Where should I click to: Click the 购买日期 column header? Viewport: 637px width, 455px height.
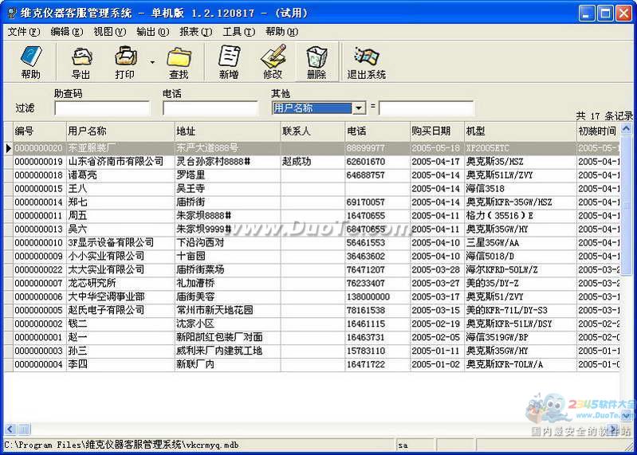point(437,131)
